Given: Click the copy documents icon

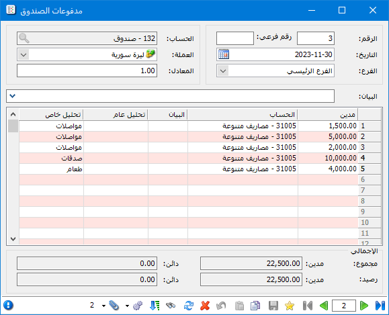Looking at the screenshot, I should coord(255,306).
